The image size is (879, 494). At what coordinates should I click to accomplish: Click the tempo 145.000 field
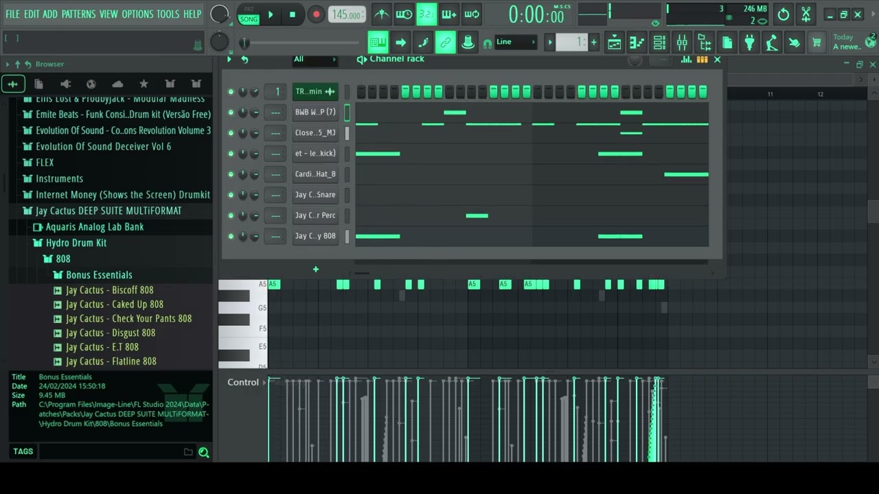point(347,14)
